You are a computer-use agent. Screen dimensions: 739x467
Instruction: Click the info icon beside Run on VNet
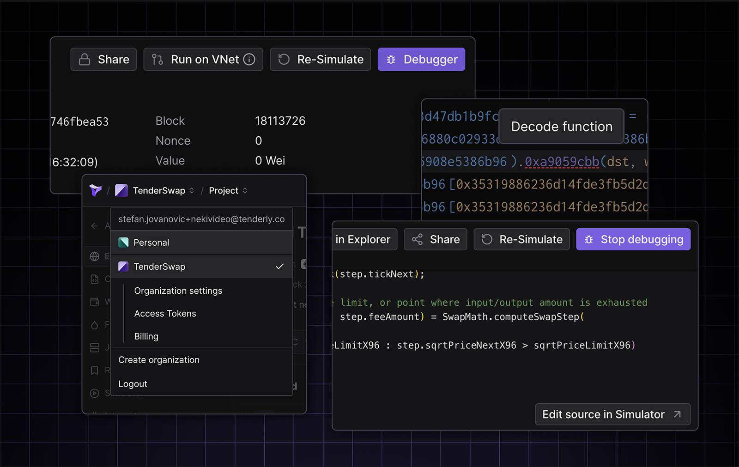[x=250, y=59]
